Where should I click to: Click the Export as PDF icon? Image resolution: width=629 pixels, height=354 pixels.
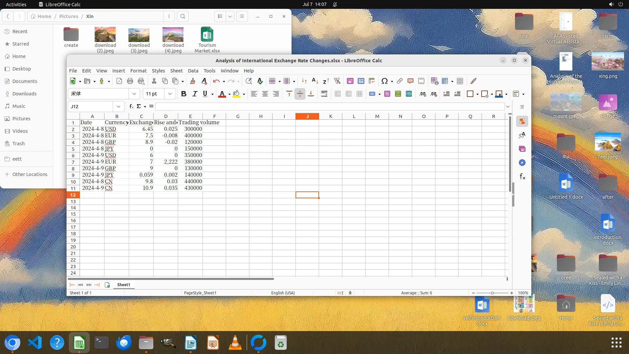click(119, 81)
